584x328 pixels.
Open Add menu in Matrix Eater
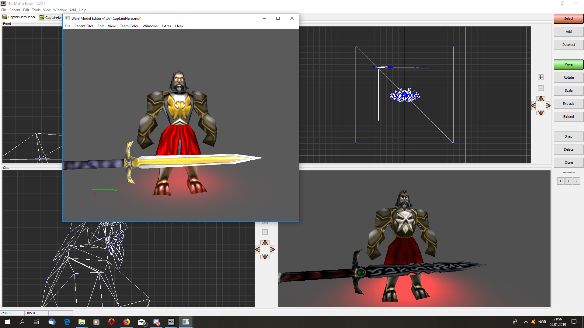[73, 10]
